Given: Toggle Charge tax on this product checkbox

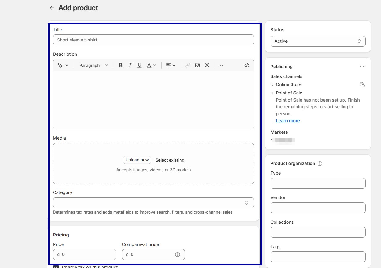Looking at the screenshot, I should click(x=56, y=266).
